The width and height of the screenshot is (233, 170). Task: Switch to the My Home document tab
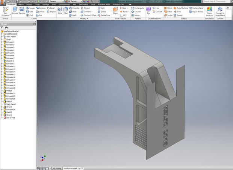coord(57,168)
